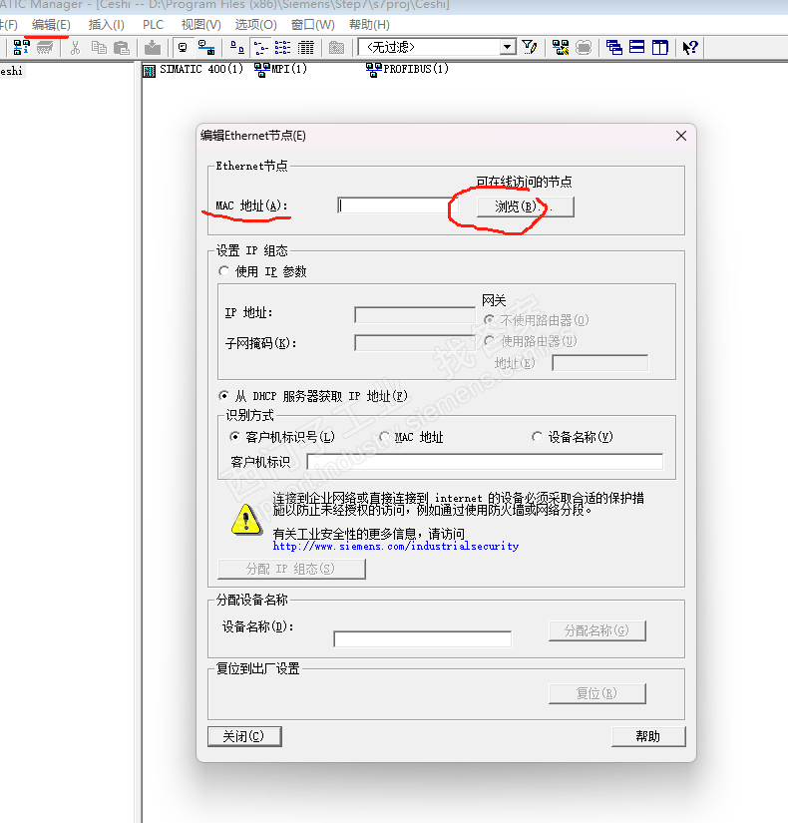Screen dimensions: 788x823
Task: Toggle the Offline view toolbar icon
Action: pyautogui.click(x=183, y=48)
